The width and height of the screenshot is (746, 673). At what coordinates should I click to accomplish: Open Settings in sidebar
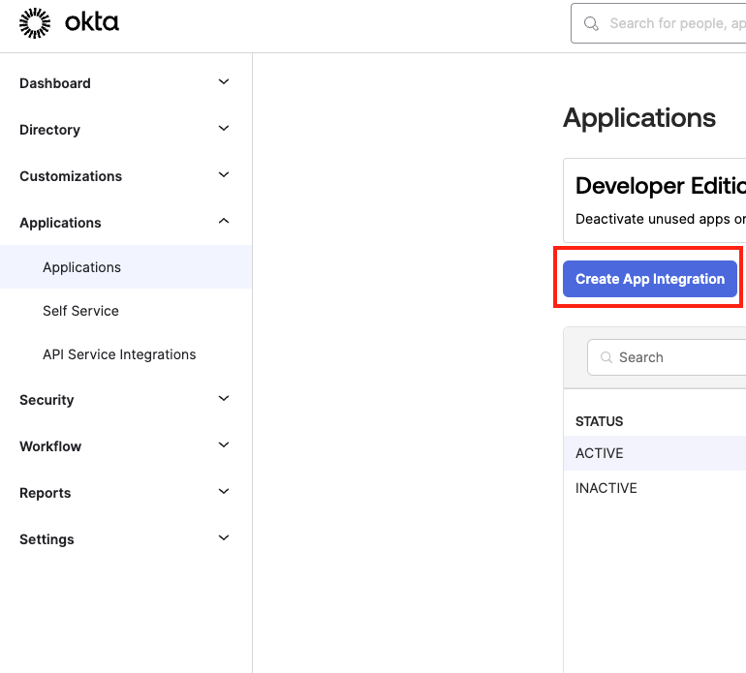pyautogui.click(x=47, y=539)
